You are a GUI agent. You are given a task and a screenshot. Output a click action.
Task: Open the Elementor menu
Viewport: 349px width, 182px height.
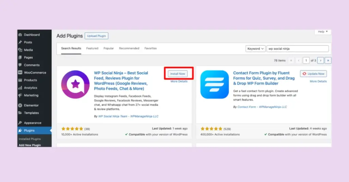[x=31, y=105]
